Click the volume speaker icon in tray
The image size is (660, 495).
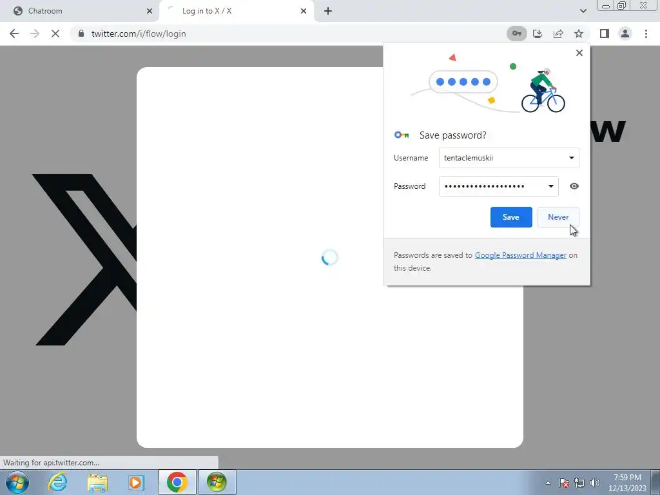tap(595, 483)
